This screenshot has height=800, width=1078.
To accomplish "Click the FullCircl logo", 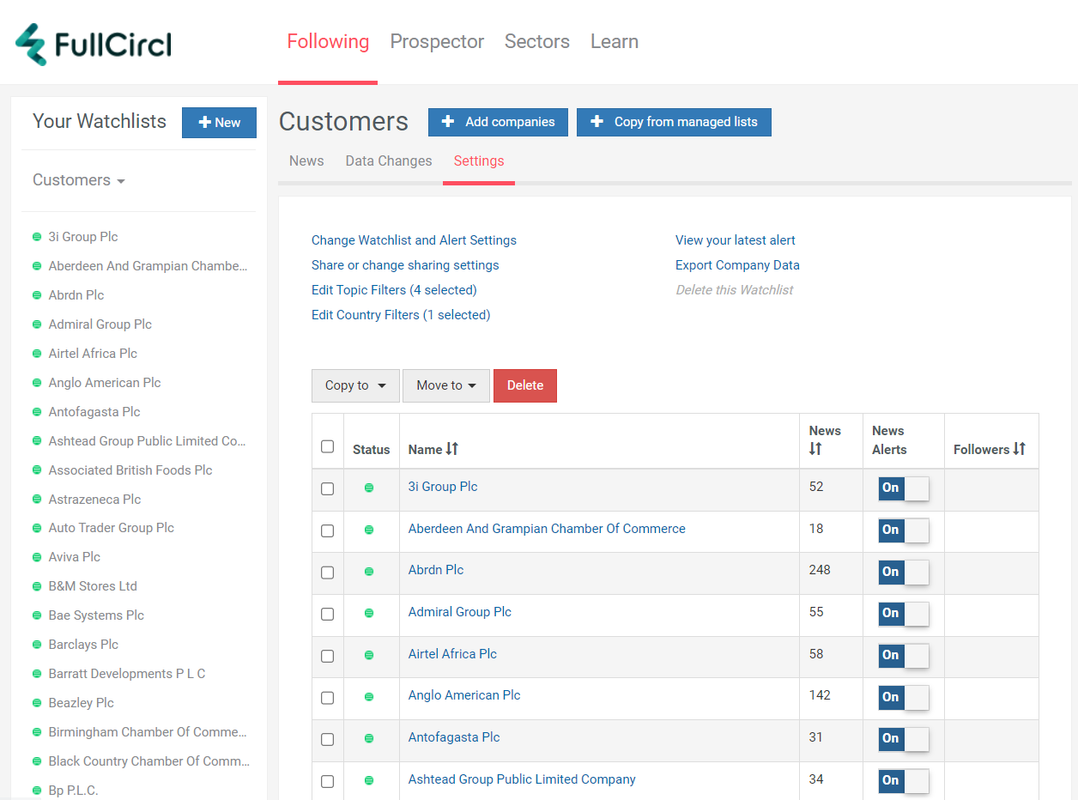I will pos(94,44).
